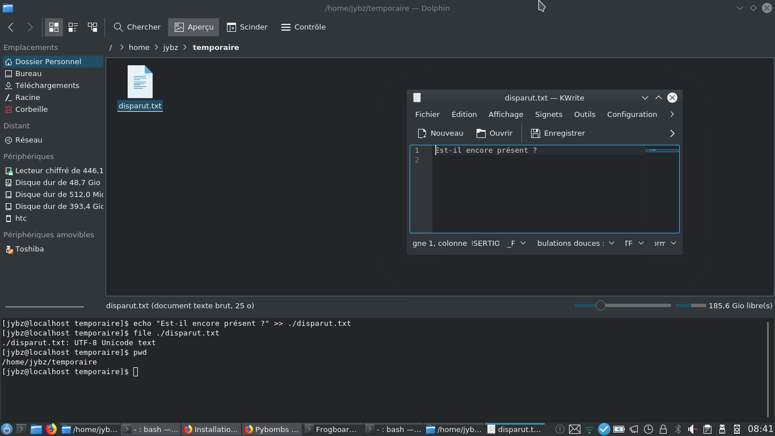Navigate to jybz in the breadcrumb

point(171,47)
